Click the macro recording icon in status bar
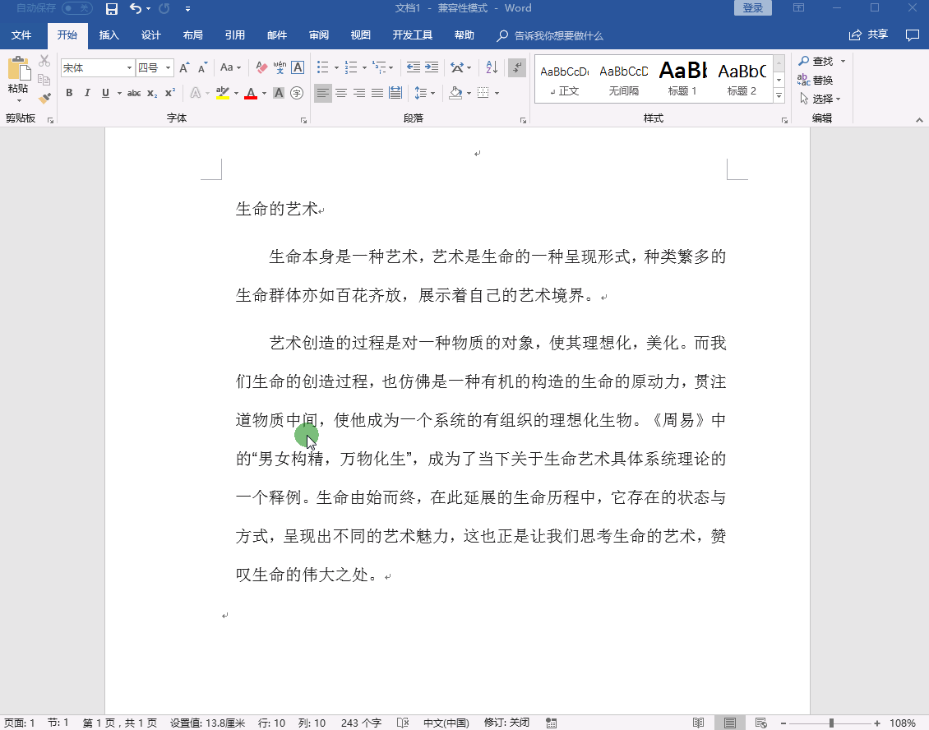Image resolution: width=929 pixels, height=730 pixels. pos(551,723)
